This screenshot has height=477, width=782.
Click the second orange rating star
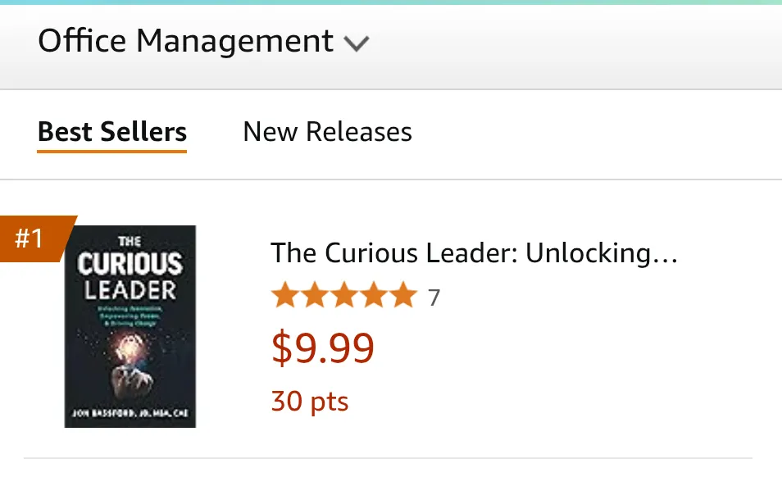315,295
